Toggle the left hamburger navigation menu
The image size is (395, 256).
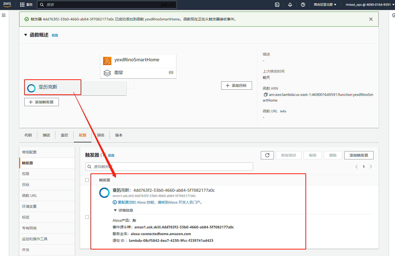coord(4,15)
